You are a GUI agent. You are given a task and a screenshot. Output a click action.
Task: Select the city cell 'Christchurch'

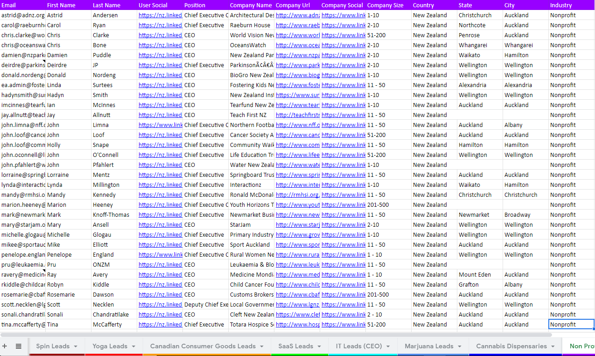[x=526, y=195]
